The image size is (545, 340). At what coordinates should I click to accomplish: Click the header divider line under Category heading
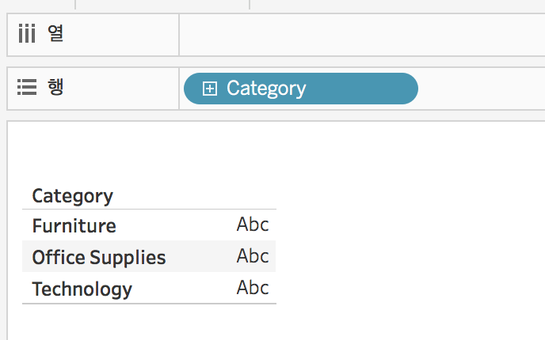149,210
